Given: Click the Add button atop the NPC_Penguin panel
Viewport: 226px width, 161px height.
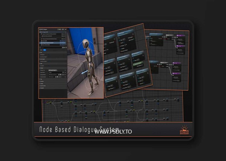Looking at the screenshot, I should pos(60,29).
